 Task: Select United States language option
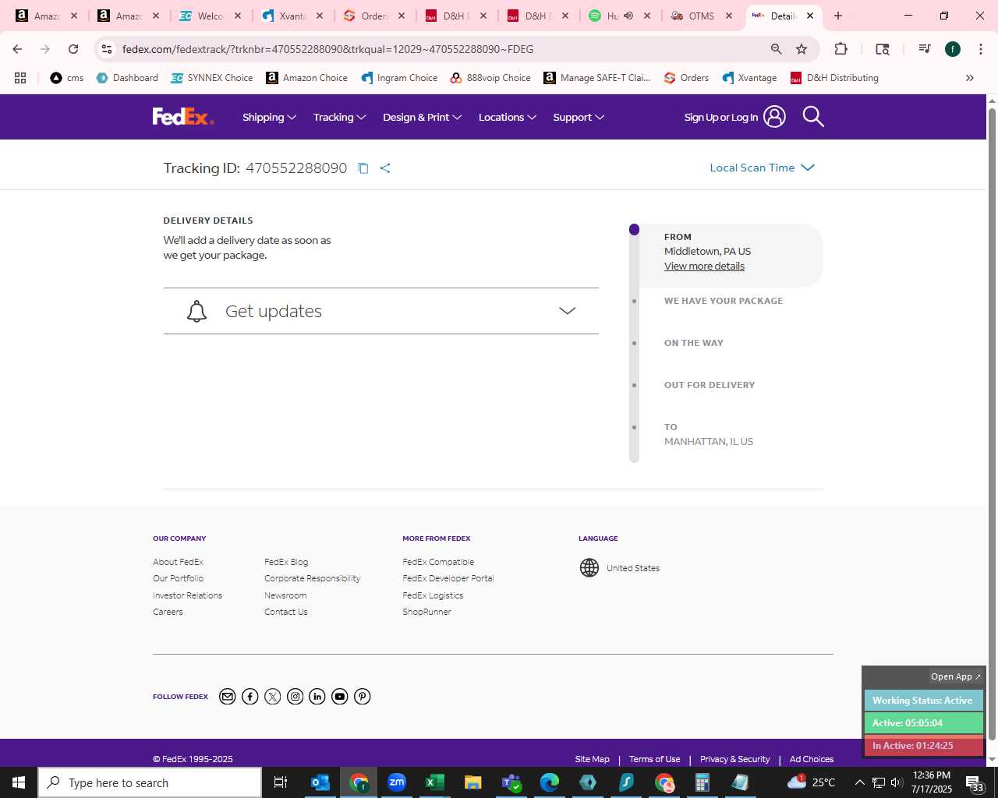[633, 568]
